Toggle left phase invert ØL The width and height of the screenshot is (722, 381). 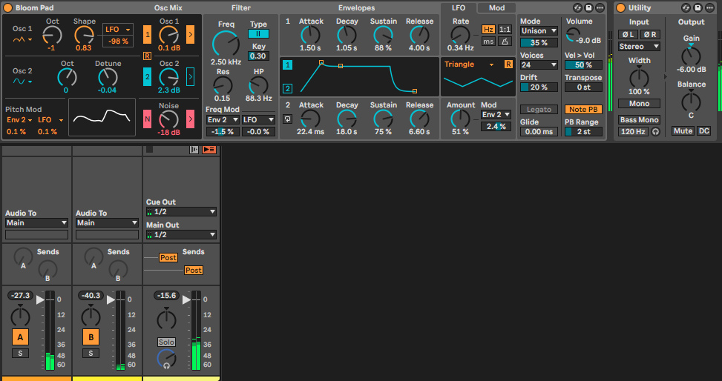628,35
